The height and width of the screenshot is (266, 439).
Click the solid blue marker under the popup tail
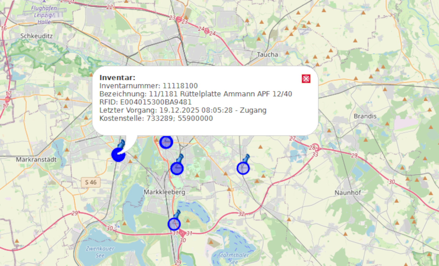(118, 155)
